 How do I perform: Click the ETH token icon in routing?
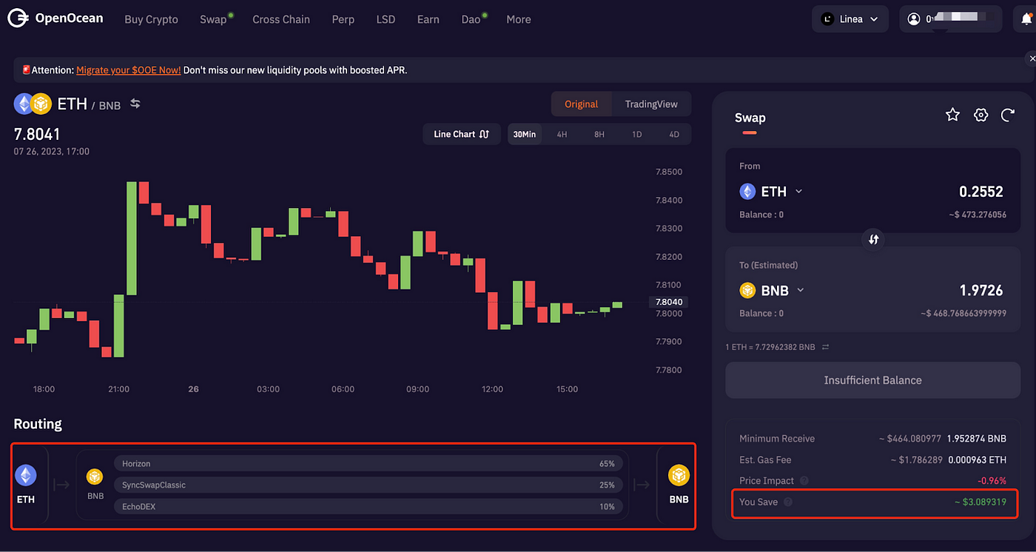(26, 475)
